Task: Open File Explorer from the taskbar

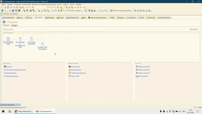Action: (10, 111)
